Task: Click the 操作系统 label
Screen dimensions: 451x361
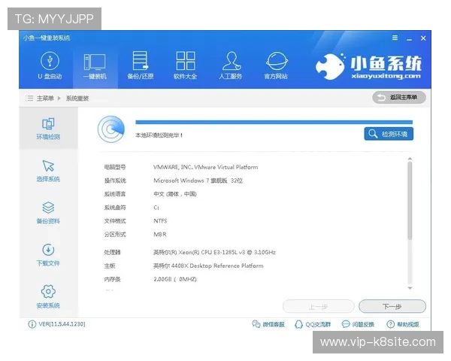Action: (115, 180)
